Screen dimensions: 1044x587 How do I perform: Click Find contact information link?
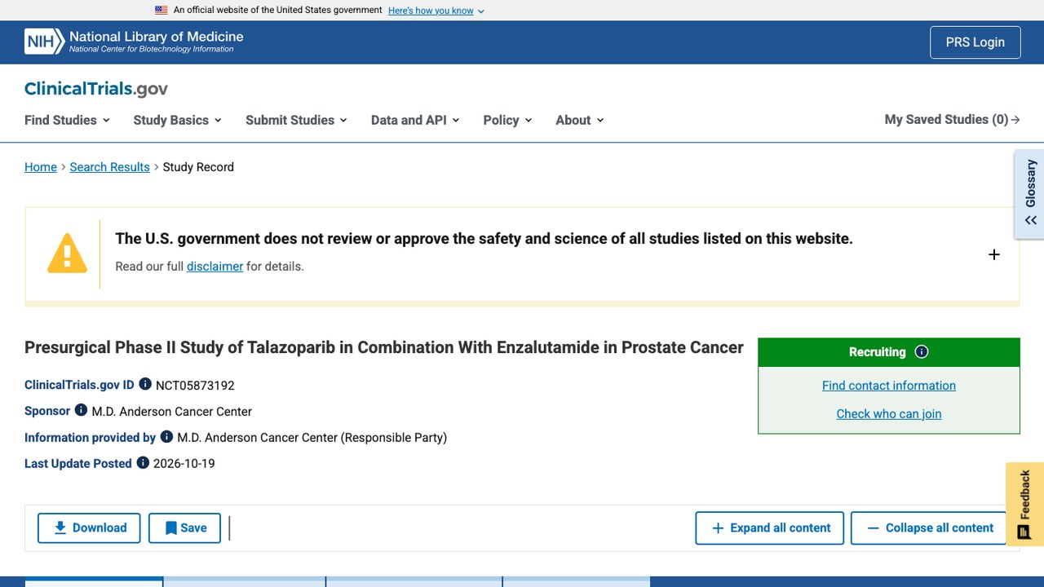pyautogui.click(x=889, y=386)
